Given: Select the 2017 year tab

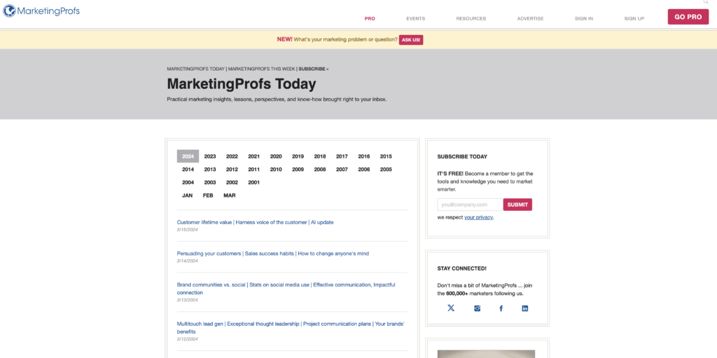Looking at the screenshot, I should (x=342, y=156).
